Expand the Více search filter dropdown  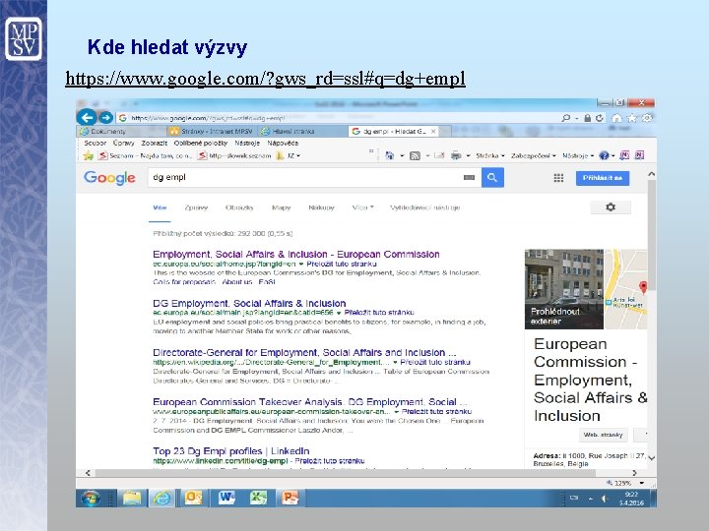pos(362,207)
